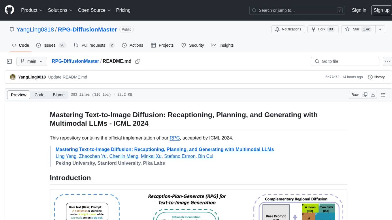This screenshot has width=392, height=220.
Task: Click the Introduction heading
Action: [x=70, y=178]
